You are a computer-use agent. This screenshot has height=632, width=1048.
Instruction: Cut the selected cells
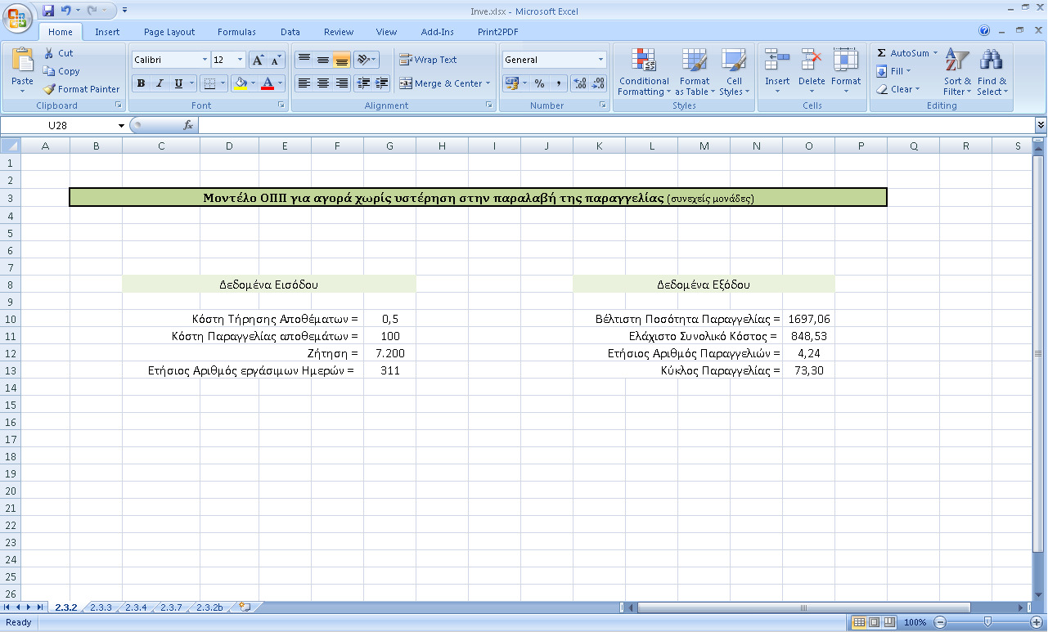pyautogui.click(x=58, y=53)
